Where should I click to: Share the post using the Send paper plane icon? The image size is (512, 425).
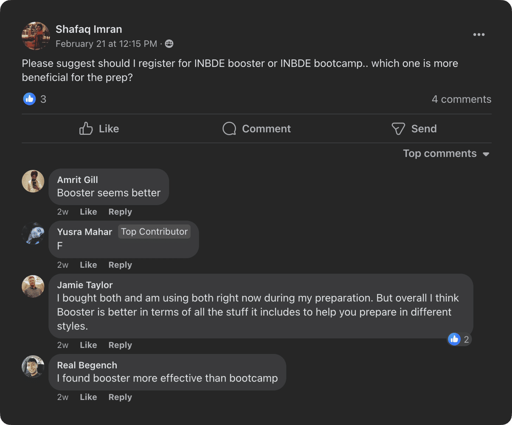tap(398, 128)
